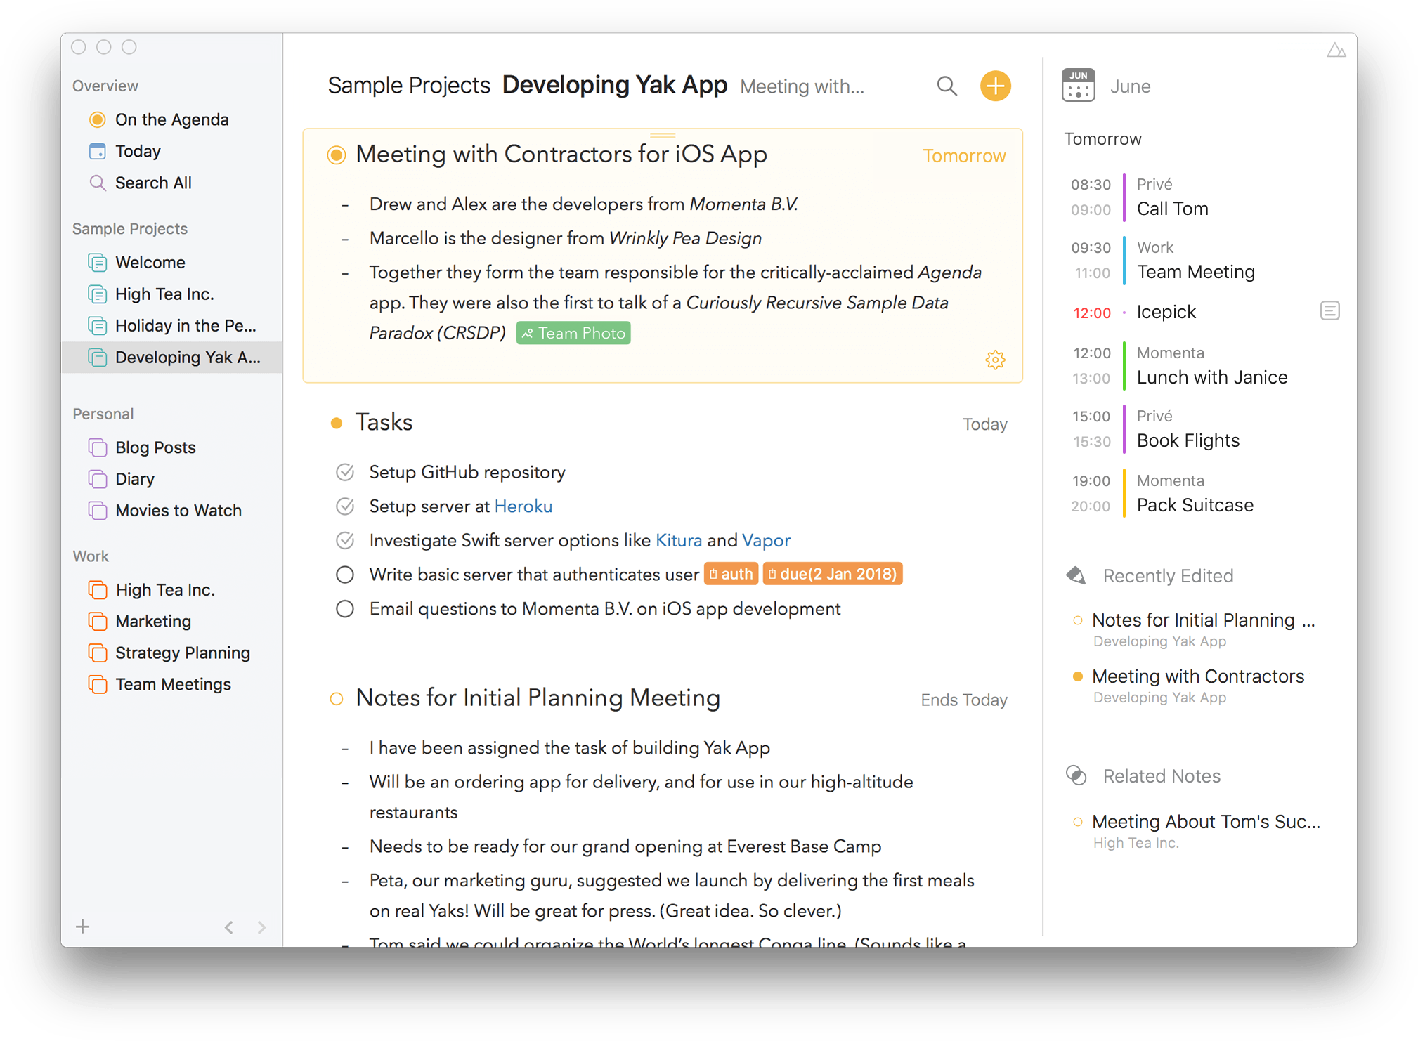Viewport: 1418px width, 1041px height.
Task: Toggle completed task Setup server at Heroku
Action: [x=344, y=505]
